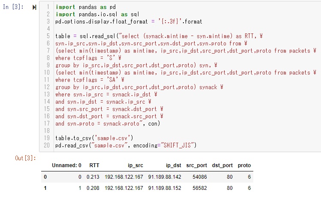Viewport: 321px width, 198px height.
Task: Click the proto column header
Action: 244,165
